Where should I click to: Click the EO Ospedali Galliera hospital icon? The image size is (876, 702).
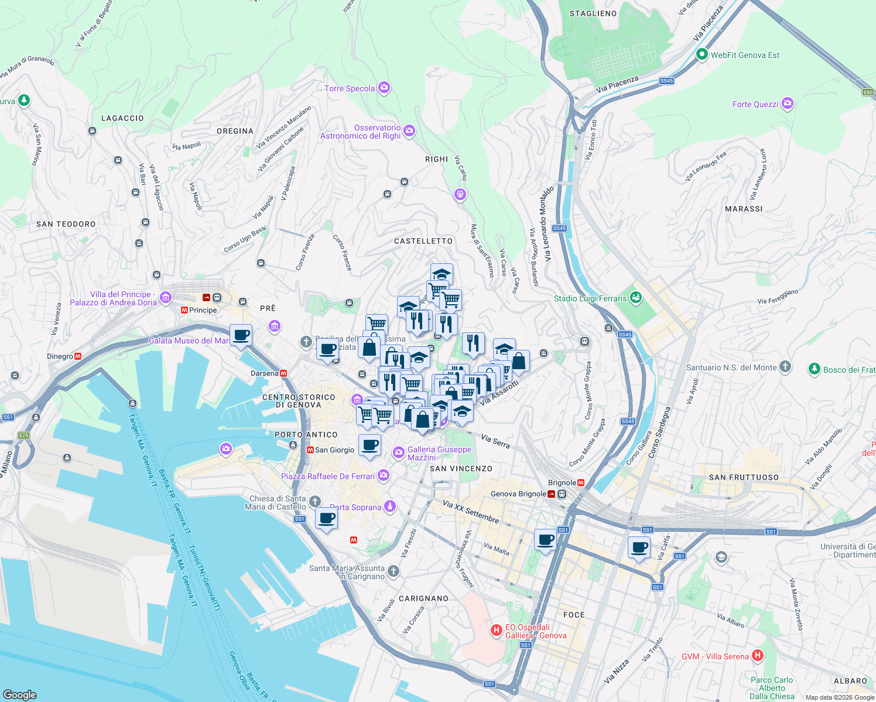coord(496,631)
